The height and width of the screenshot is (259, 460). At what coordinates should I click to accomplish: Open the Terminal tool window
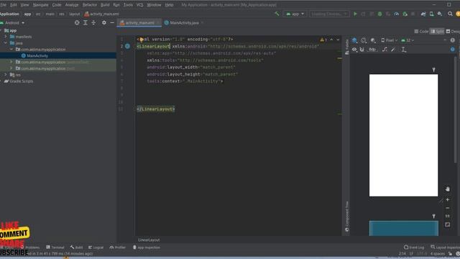pyautogui.click(x=55, y=247)
